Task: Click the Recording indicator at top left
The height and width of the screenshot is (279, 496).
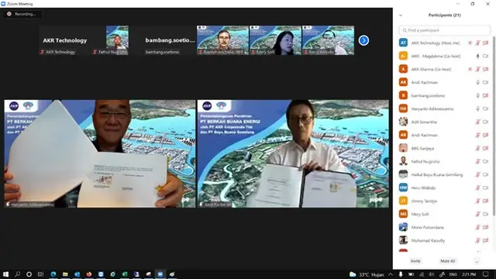Action: 22,14
